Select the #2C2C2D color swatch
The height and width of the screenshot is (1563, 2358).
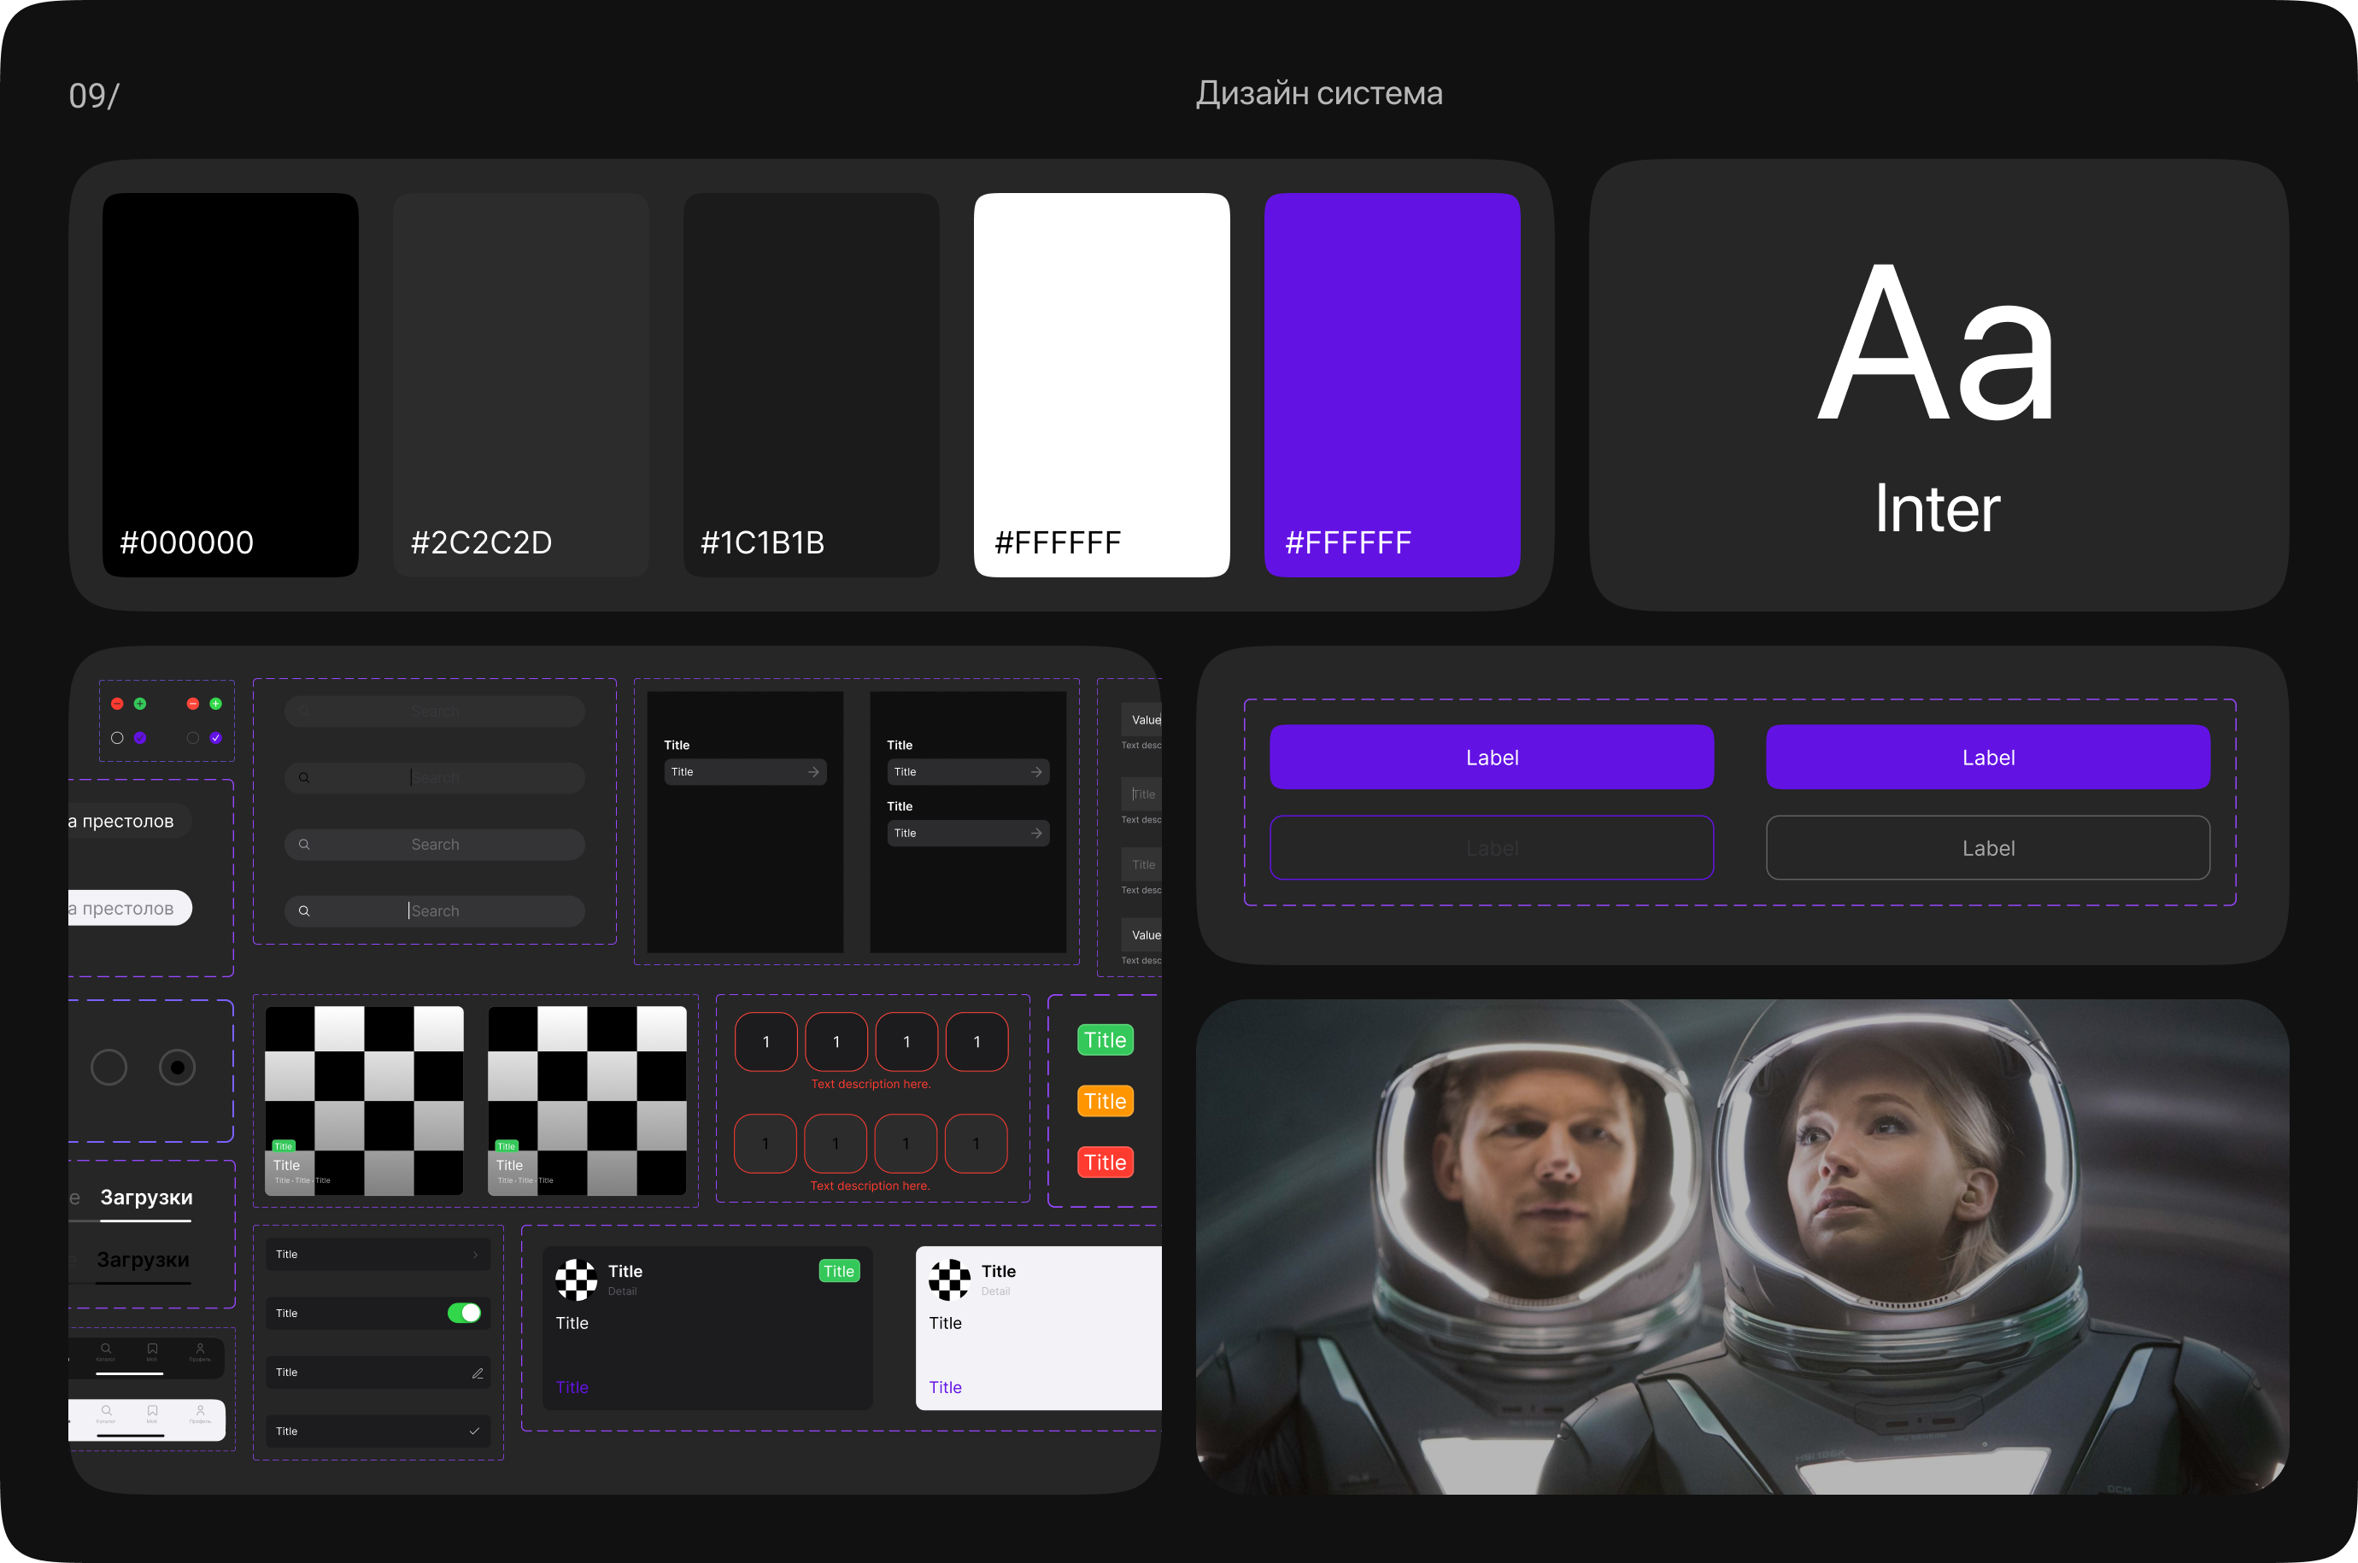tap(520, 383)
